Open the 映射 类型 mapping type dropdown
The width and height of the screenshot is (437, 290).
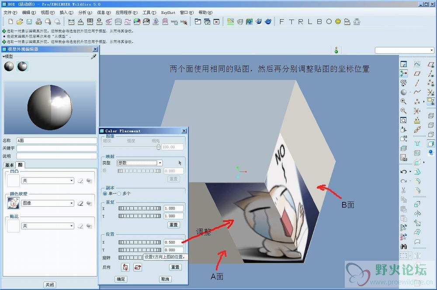click(140, 163)
